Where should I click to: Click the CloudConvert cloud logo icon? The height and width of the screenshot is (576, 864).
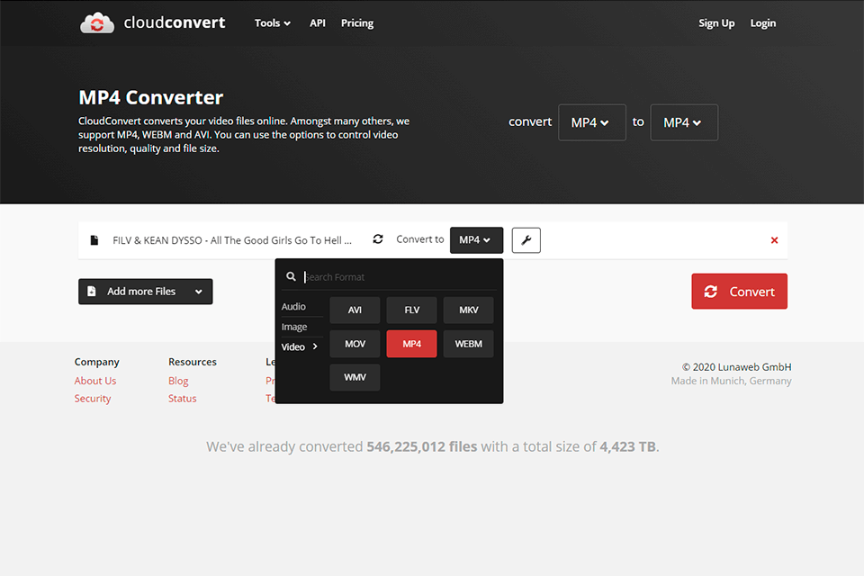(x=97, y=23)
